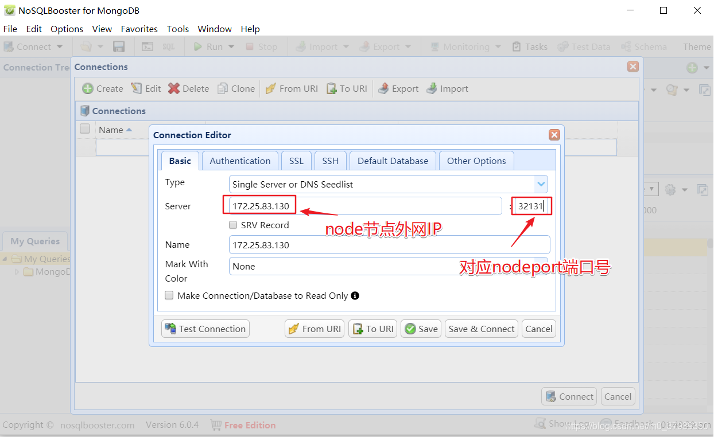Open the Connect dropdown arrow in toolbar
This screenshot has width=714, height=437.
click(60, 46)
